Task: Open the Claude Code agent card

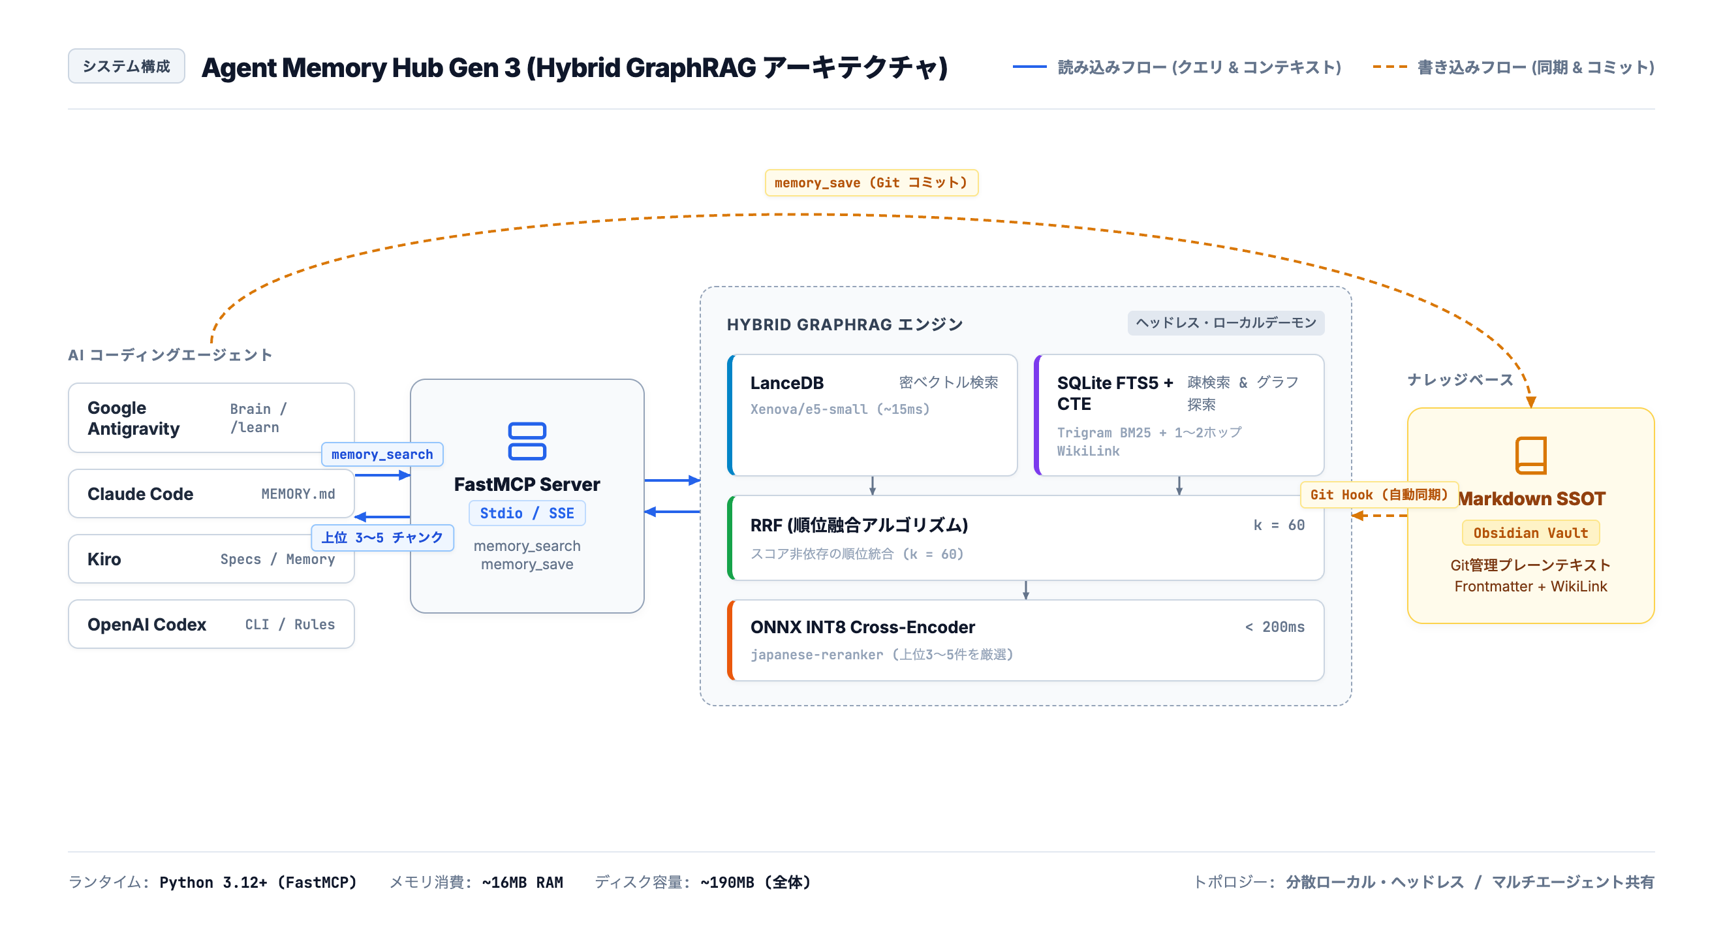Action: click(211, 493)
